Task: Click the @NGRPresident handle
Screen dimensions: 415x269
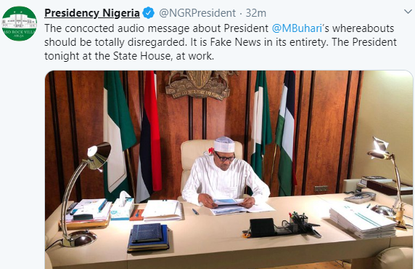Action: coord(197,13)
